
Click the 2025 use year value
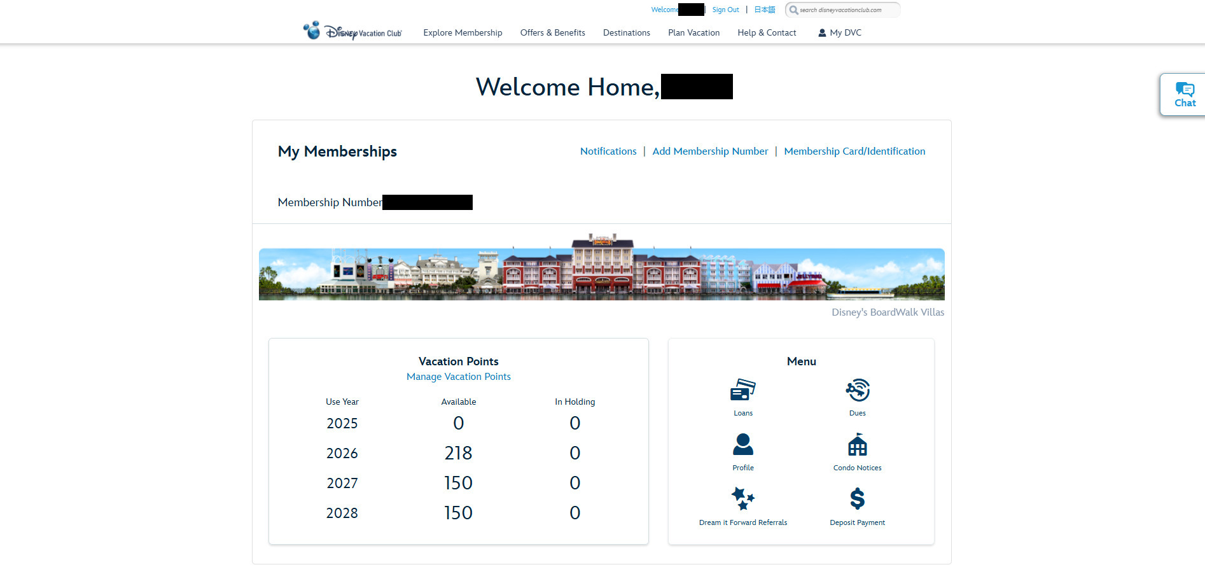point(342,423)
